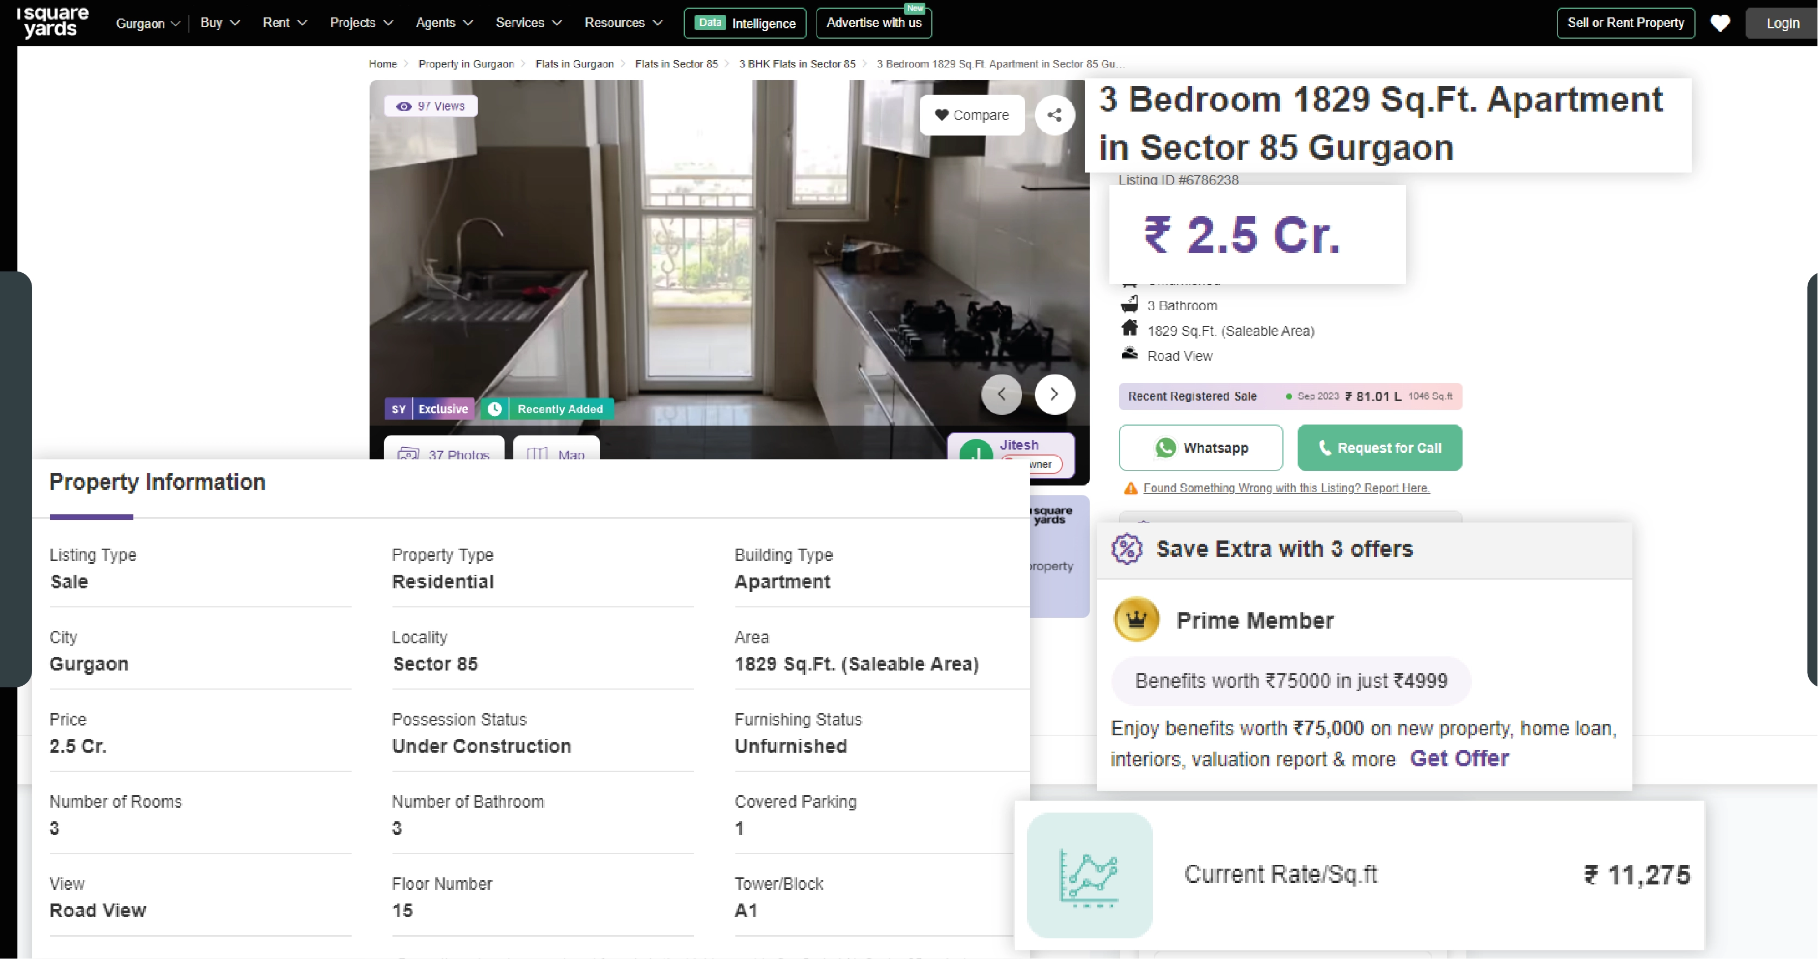
Task: Click the current rate graph icon
Action: point(1089,874)
